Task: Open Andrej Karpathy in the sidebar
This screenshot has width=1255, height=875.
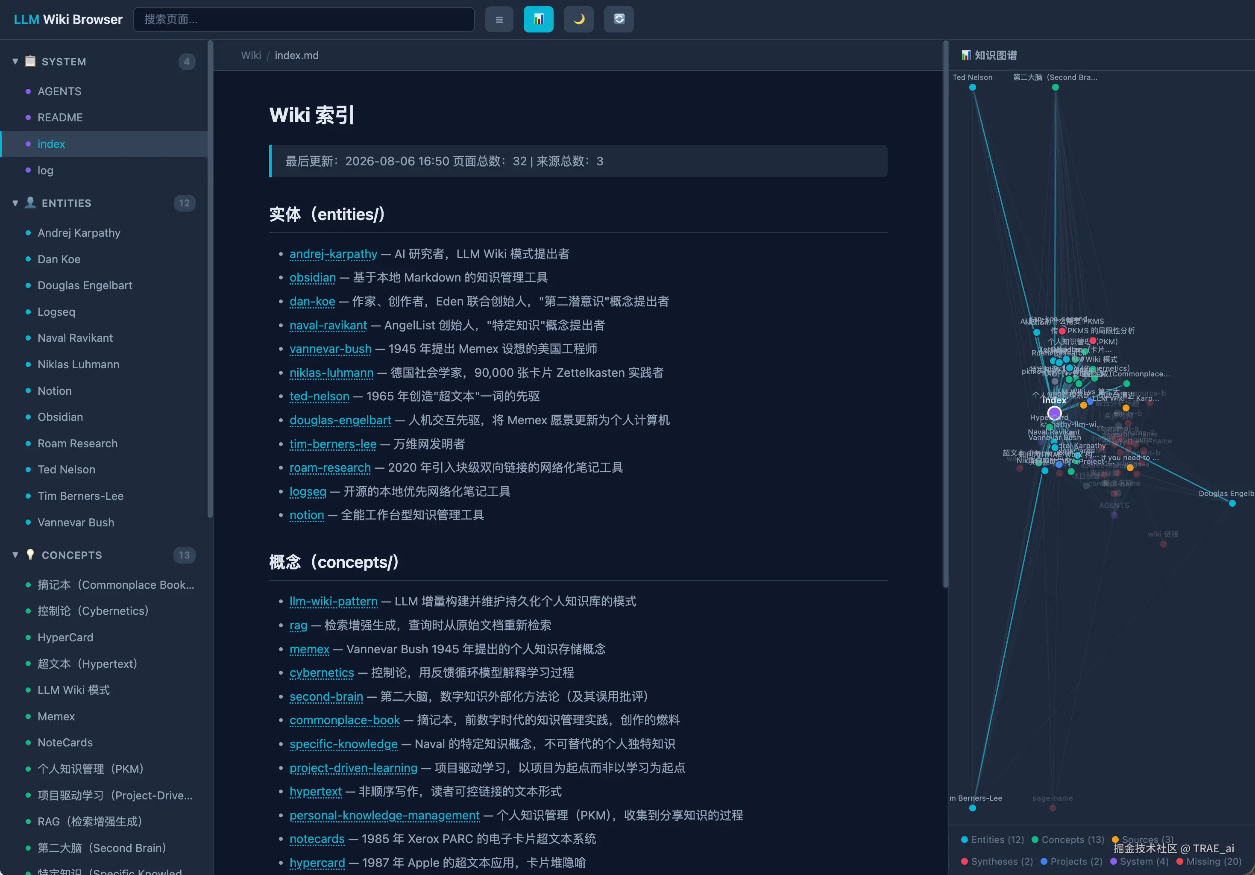Action: [x=104, y=233]
